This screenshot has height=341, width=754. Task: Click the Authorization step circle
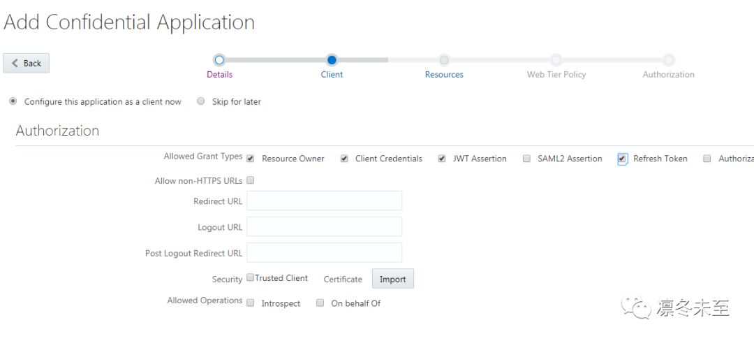tap(669, 60)
